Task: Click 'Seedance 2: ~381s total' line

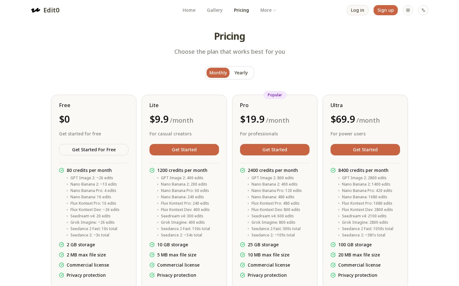Action: pyautogui.click(x=364, y=235)
